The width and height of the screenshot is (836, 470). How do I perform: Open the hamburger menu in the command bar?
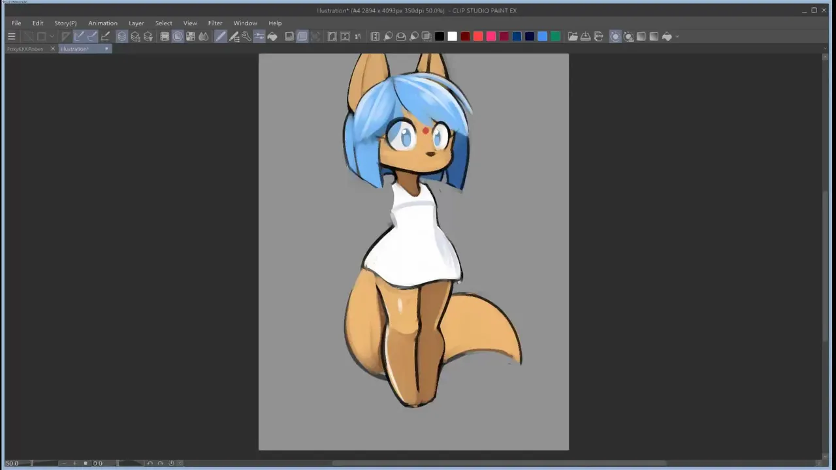tap(11, 37)
